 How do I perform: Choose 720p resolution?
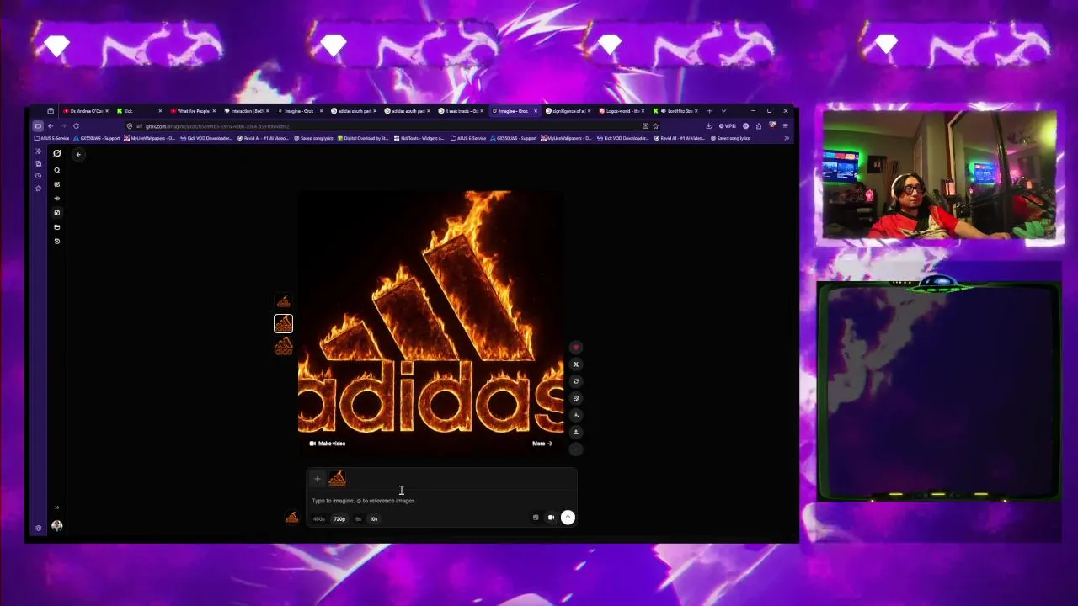pos(339,519)
